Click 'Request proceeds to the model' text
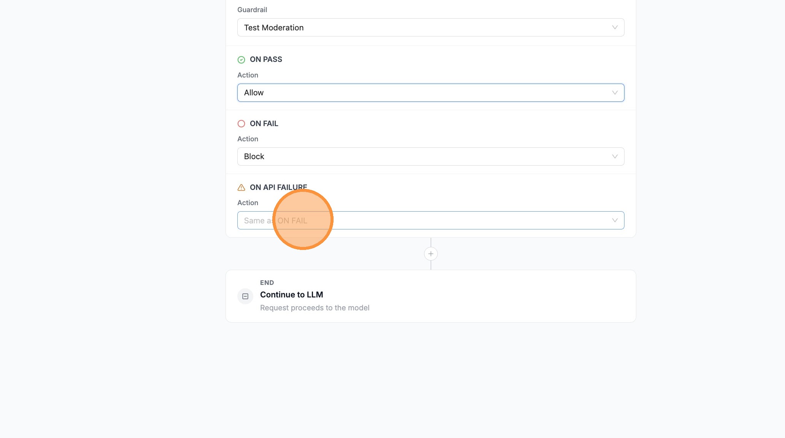This screenshot has height=438, width=785. [315, 307]
